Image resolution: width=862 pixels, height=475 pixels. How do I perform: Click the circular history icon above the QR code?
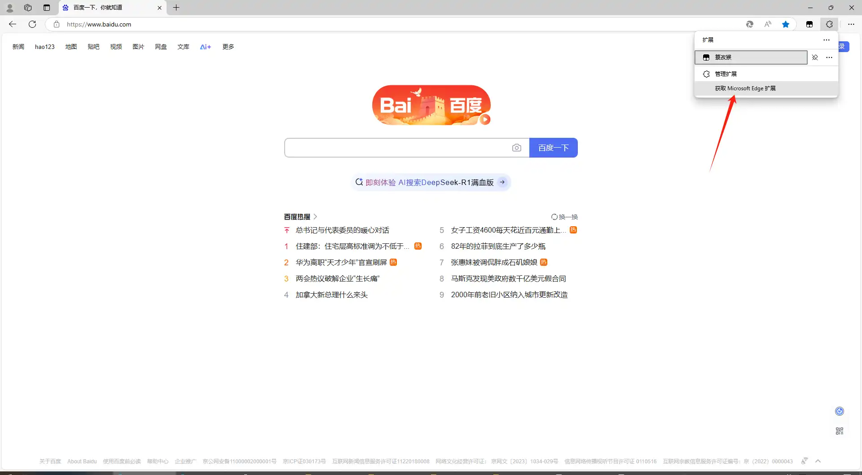839,411
